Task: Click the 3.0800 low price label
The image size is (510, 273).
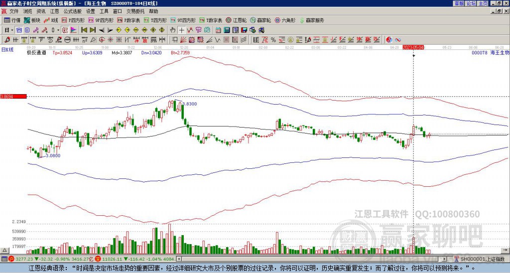Action: [53, 156]
